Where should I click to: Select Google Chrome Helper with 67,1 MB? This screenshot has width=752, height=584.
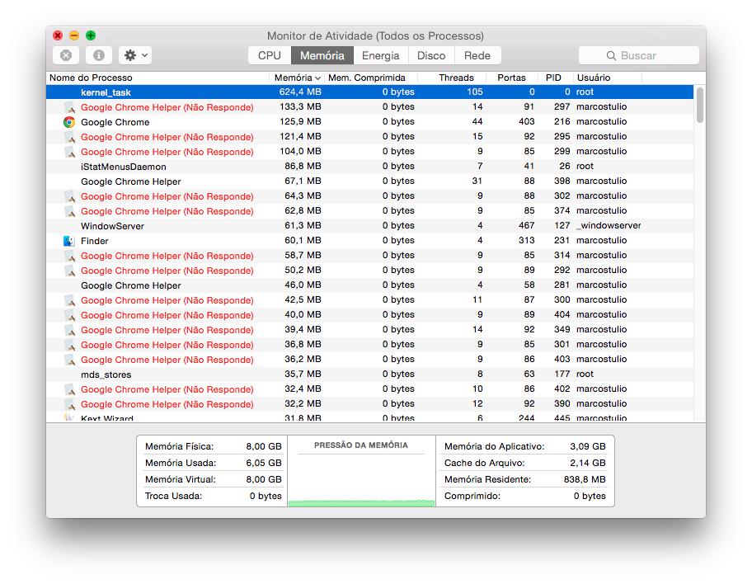click(x=369, y=181)
